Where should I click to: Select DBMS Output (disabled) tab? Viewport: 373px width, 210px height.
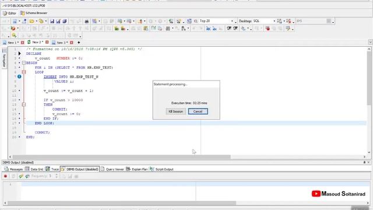click(80, 169)
